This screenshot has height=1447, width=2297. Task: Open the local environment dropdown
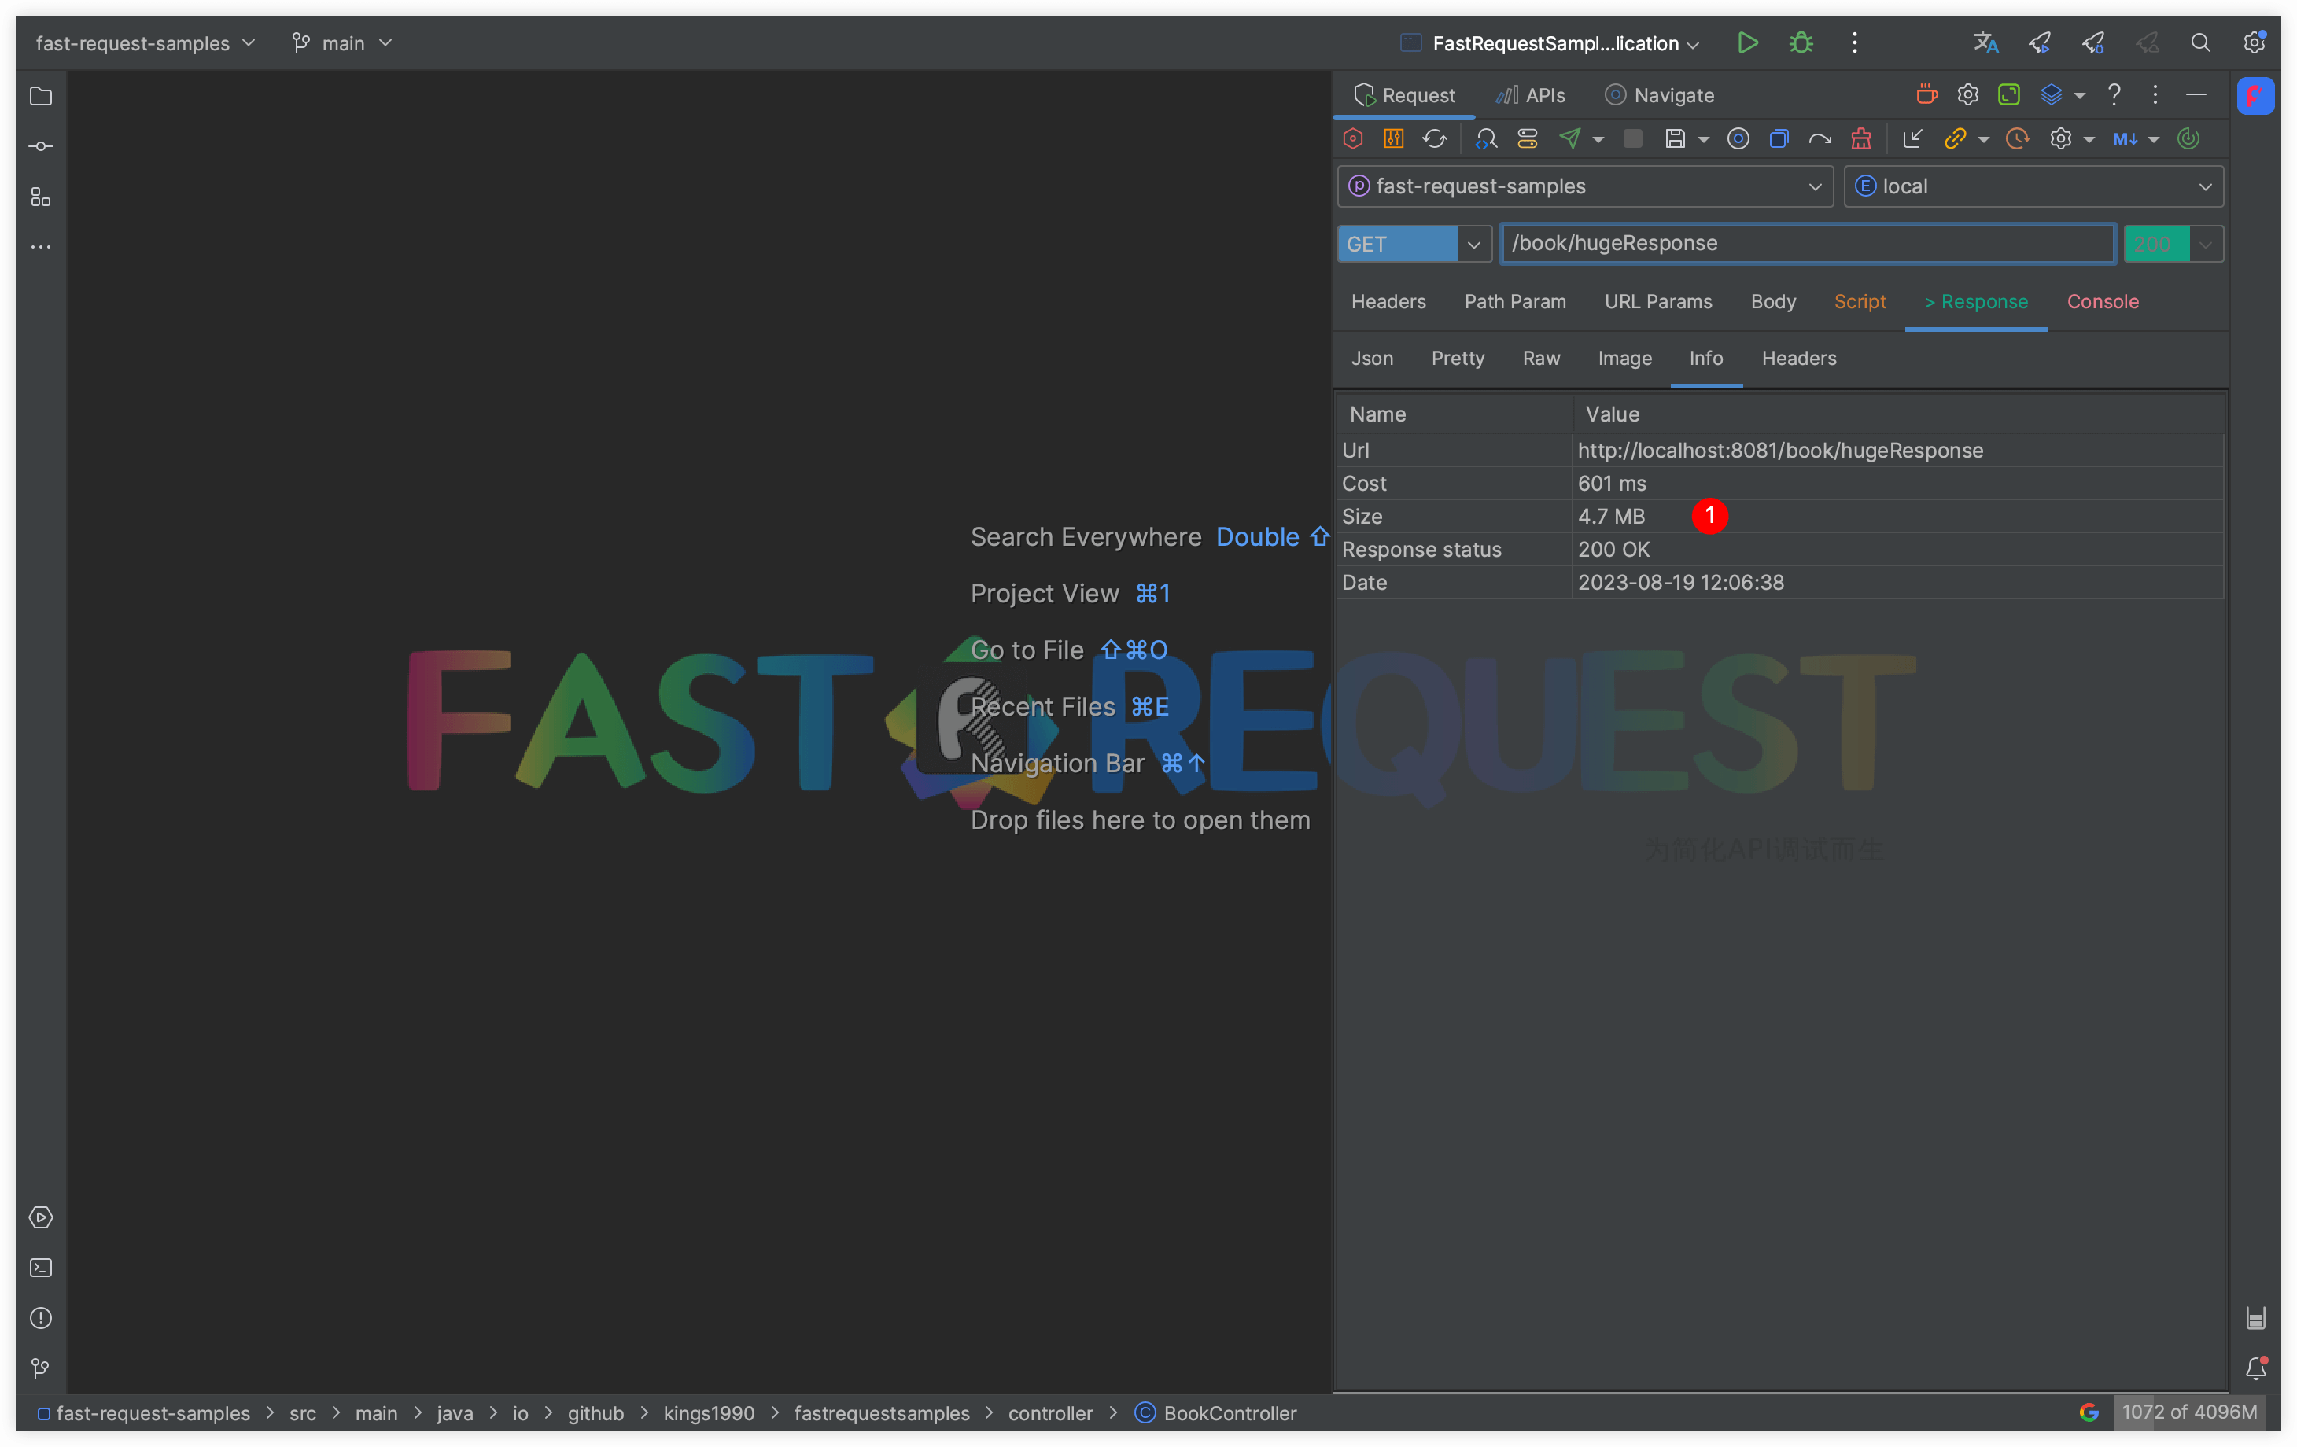tap(2033, 186)
